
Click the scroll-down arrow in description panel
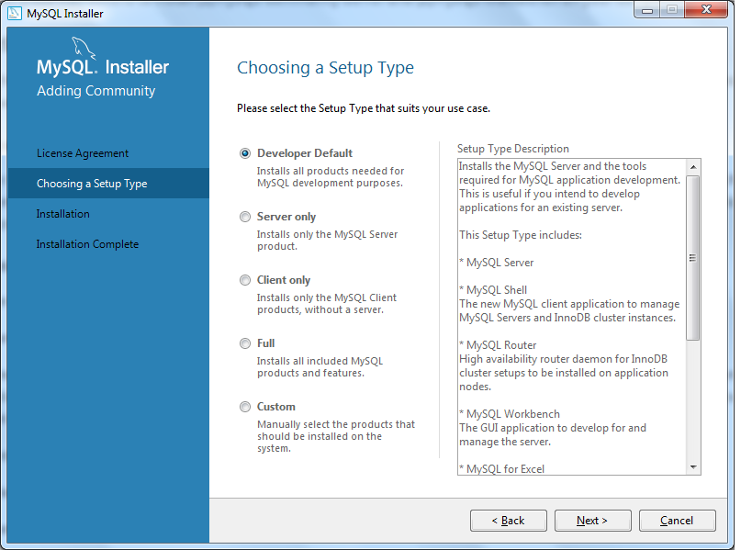click(x=693, y=466)
